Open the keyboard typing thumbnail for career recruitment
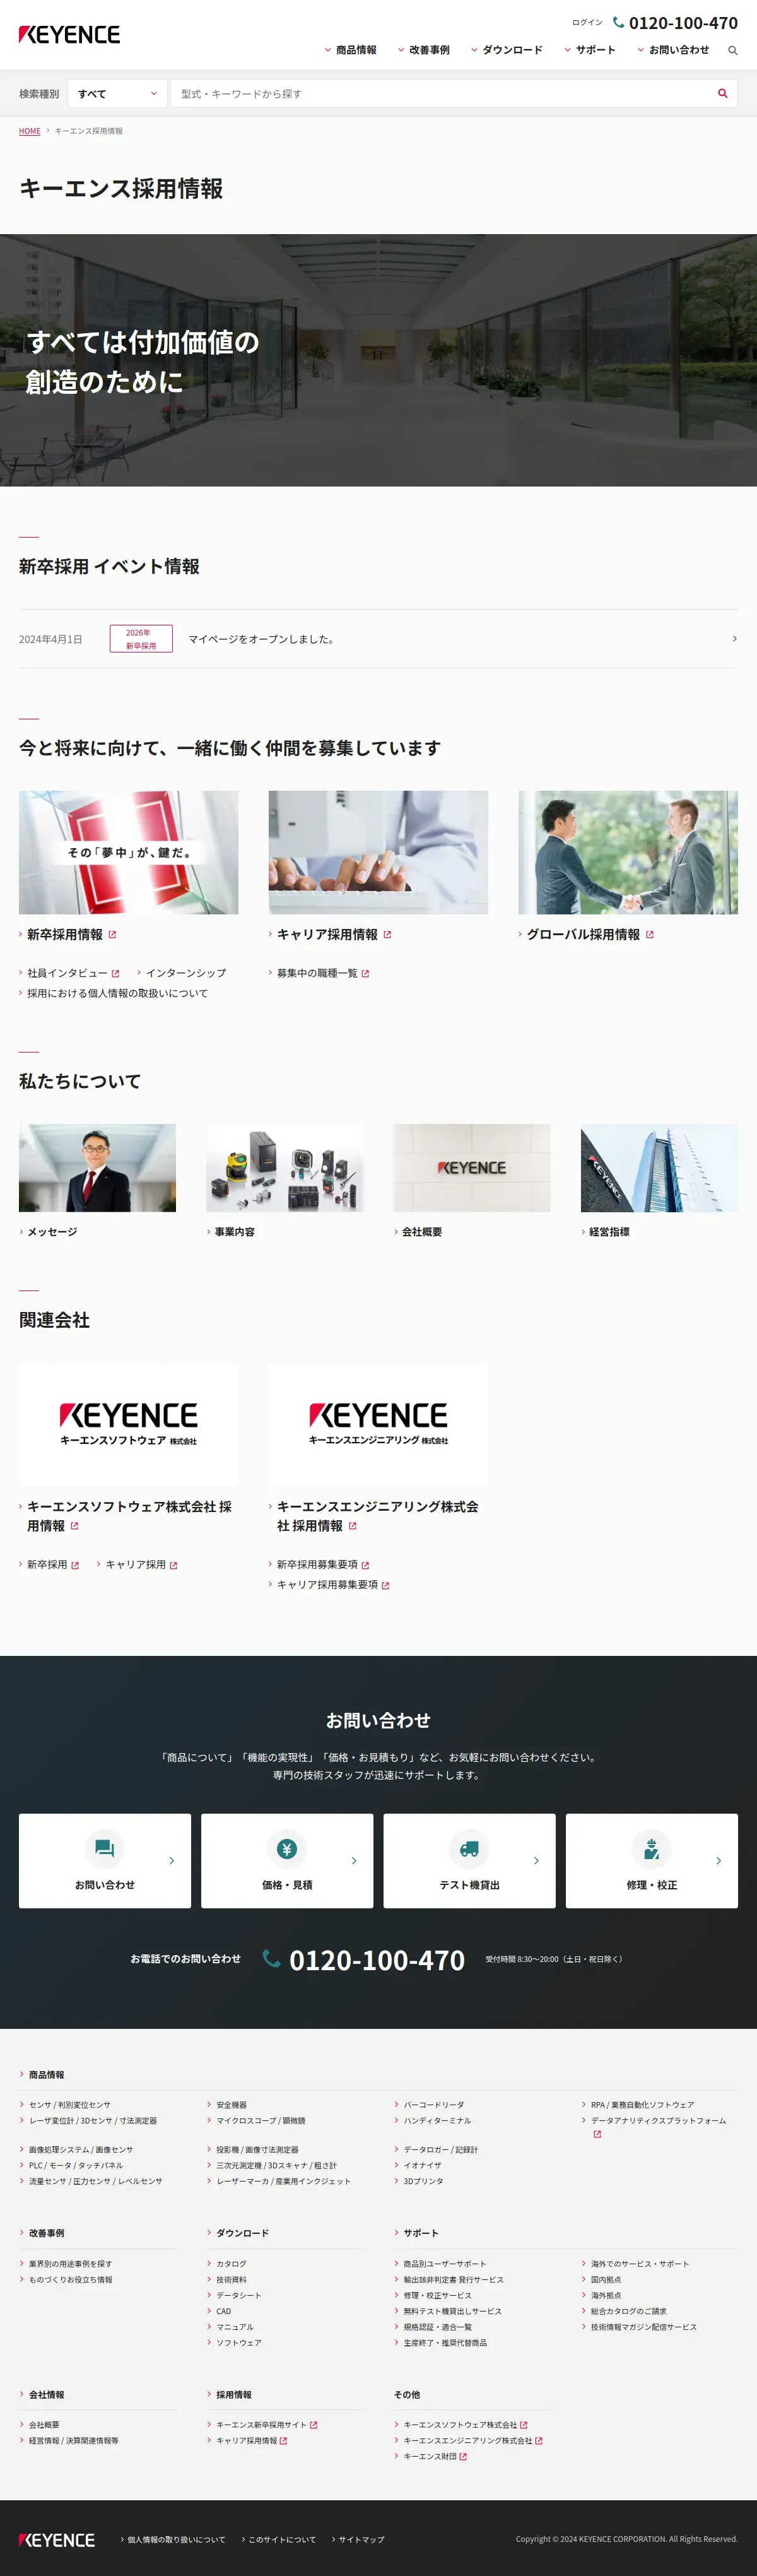 coord(378,852)
